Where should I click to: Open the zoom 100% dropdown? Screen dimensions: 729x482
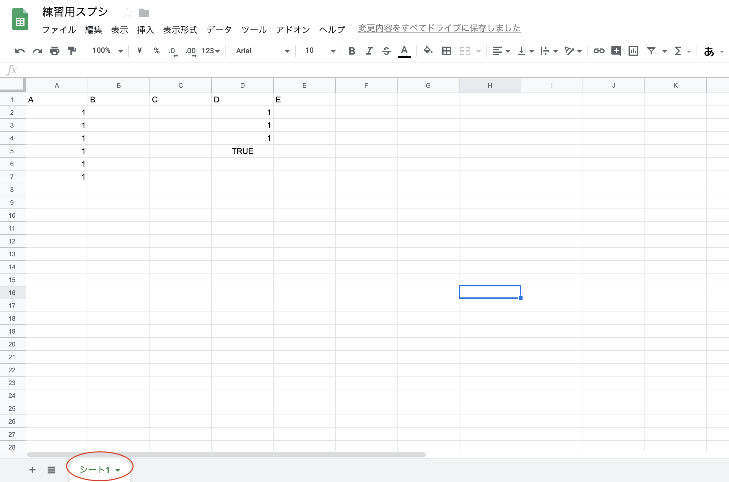[x=108, y=51]
